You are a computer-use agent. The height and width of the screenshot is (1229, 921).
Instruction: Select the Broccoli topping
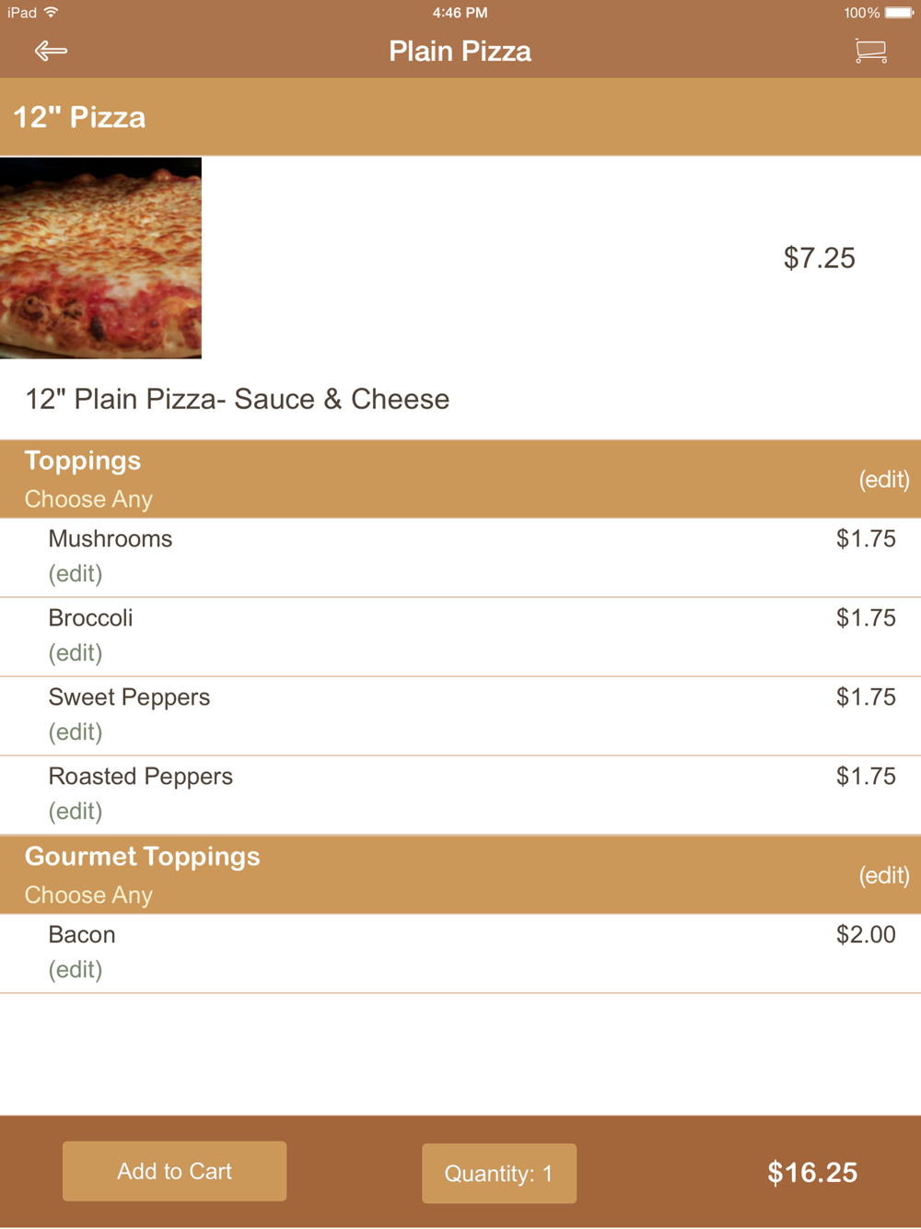point(460,637)
